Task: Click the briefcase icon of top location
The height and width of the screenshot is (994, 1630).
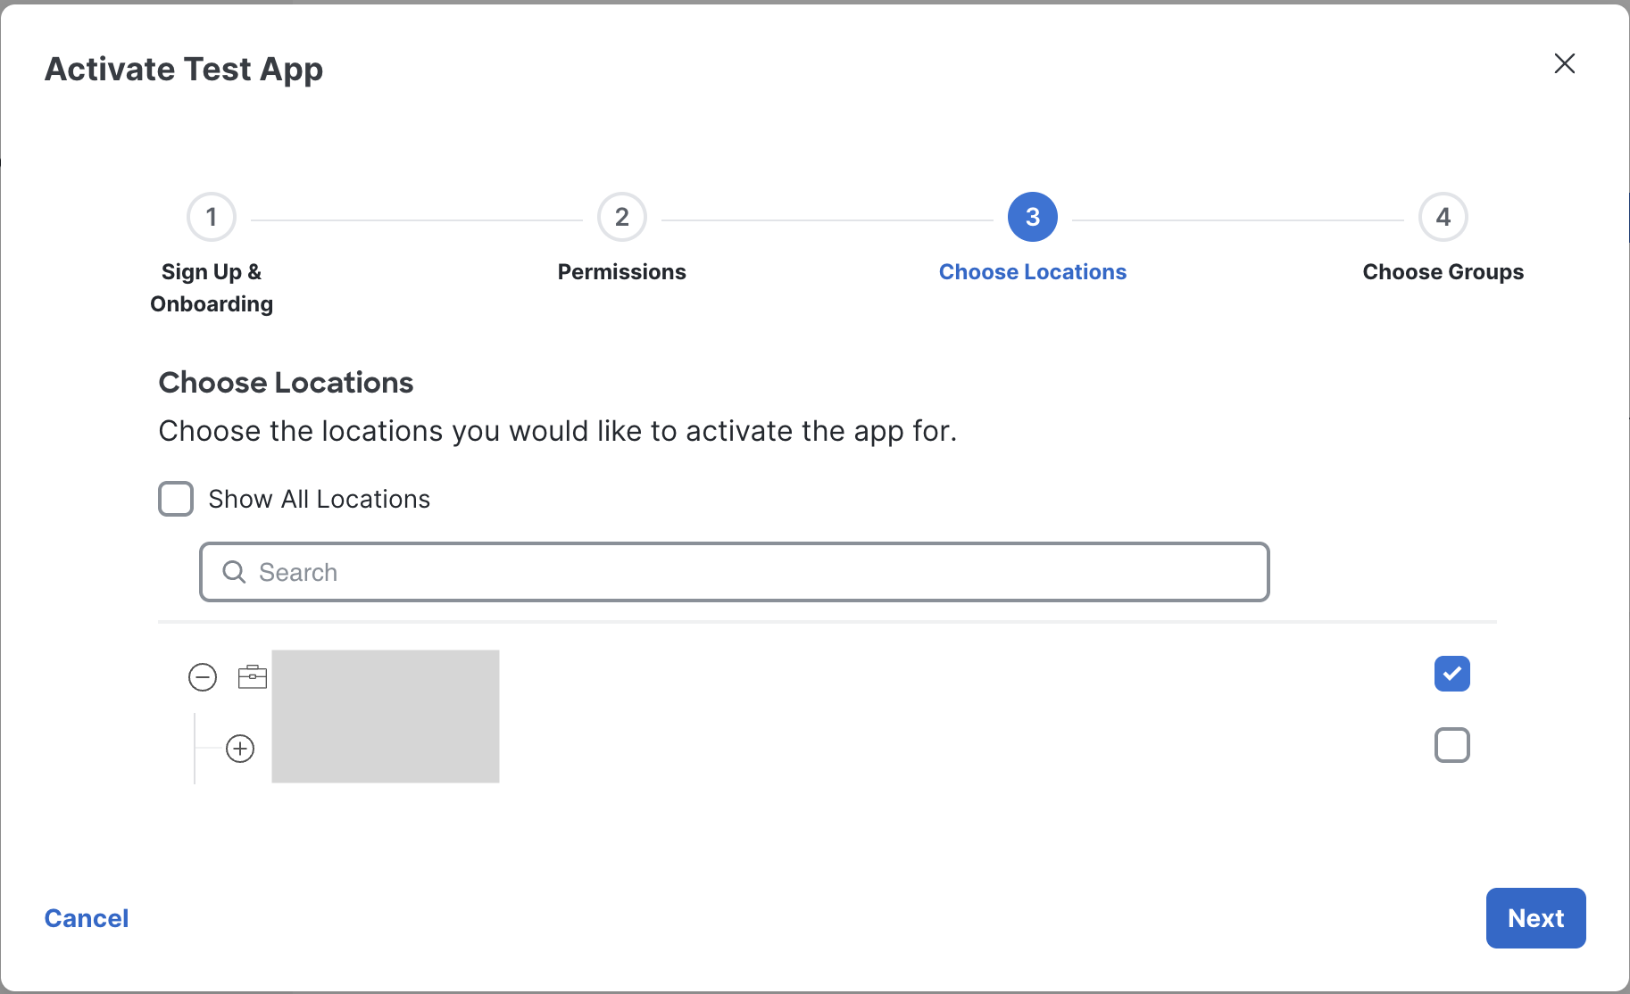Action: click(253, 677)
